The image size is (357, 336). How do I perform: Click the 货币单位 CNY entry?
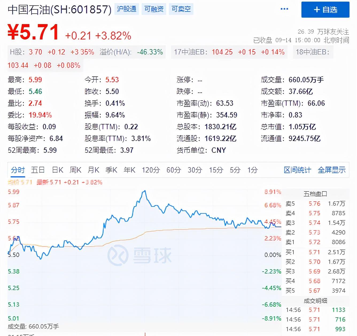(201, 150)
